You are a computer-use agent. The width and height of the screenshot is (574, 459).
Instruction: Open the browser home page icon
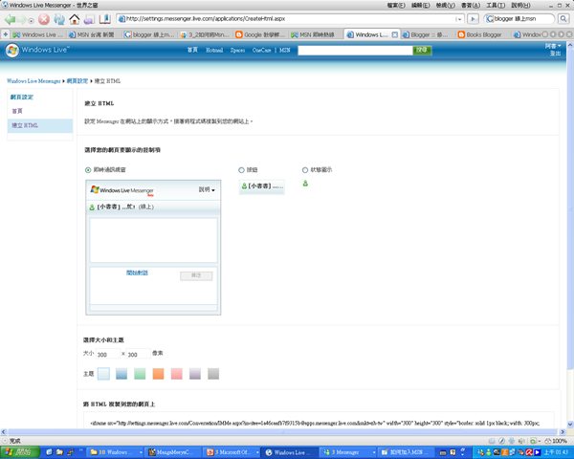[x=75, y=19]
